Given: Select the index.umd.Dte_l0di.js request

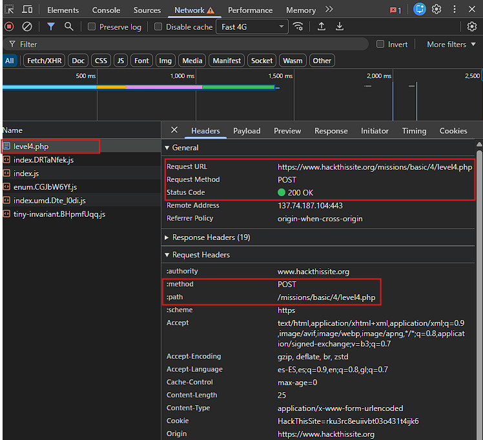Looking at the screenshot, I should click(x=81, y=201).
